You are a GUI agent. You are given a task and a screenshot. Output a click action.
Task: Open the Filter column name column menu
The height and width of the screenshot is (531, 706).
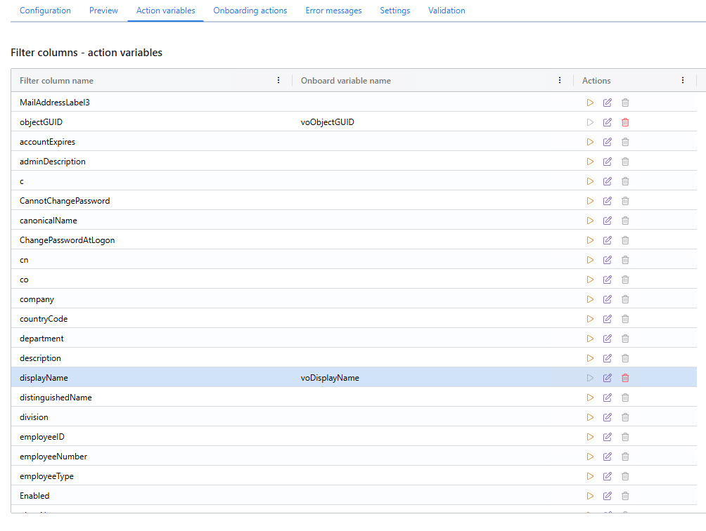point(278,80)
